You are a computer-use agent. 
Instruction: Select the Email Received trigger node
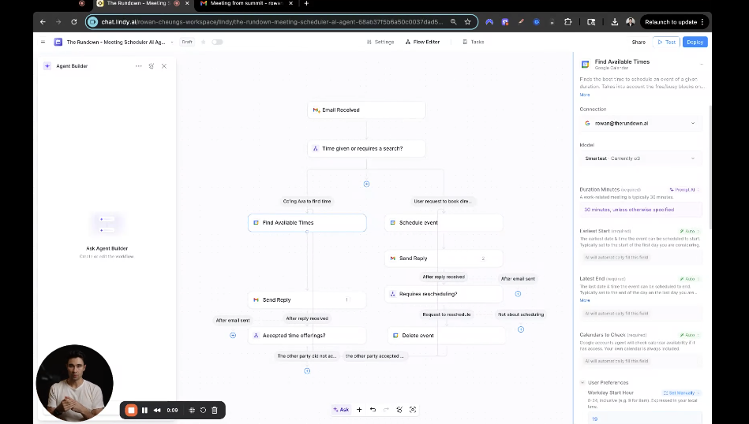pos(366,110)
